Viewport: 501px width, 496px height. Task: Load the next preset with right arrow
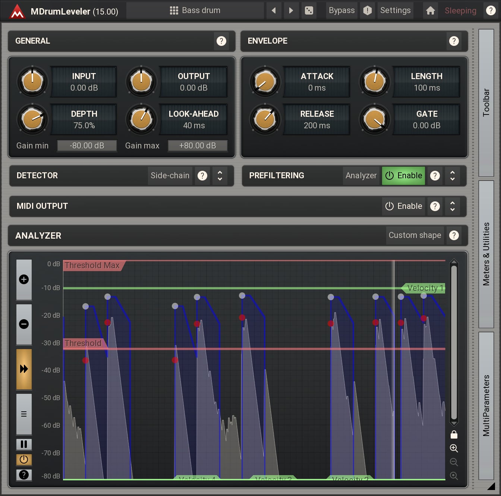[291, 10]
